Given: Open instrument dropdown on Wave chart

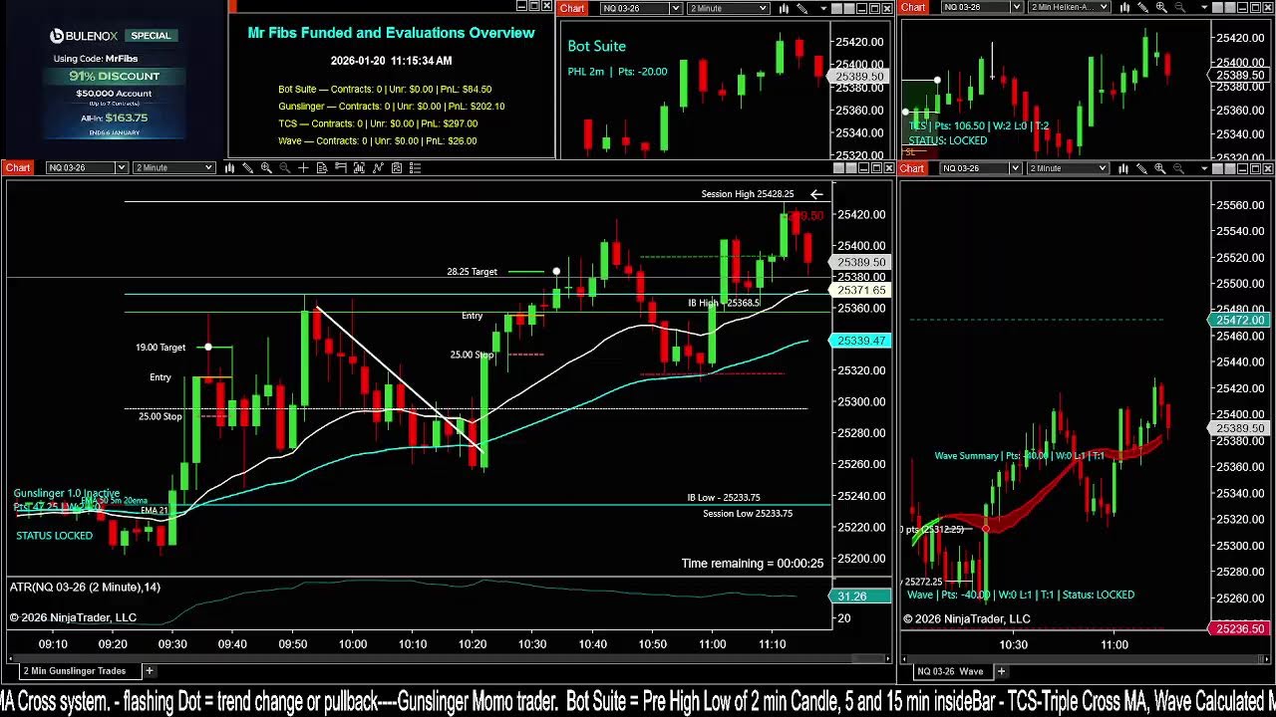Looking at the screenshot, I should [981, 167].
